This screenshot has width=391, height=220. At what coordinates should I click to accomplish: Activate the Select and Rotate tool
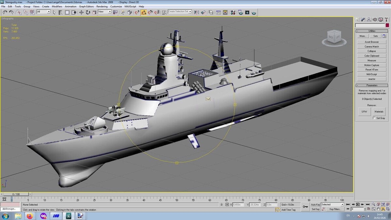tap(88, 12)
